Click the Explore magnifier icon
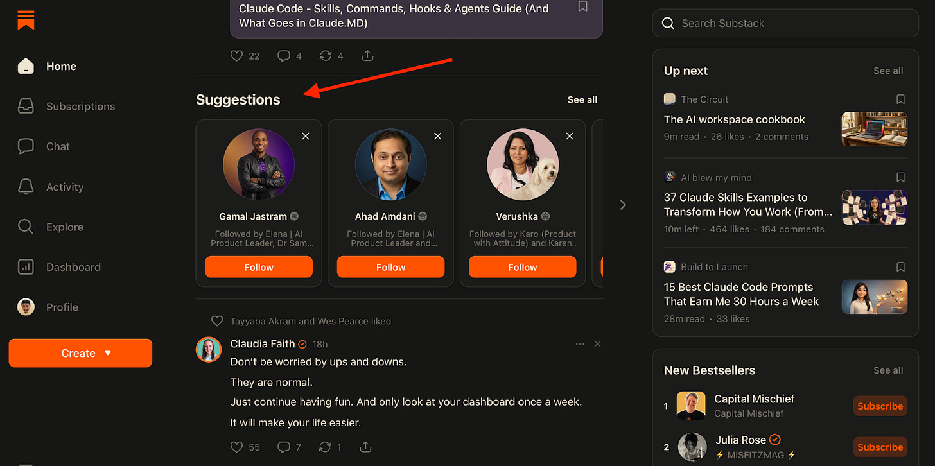The width and height of the screenshot is (935, 466). click(26, 227)
